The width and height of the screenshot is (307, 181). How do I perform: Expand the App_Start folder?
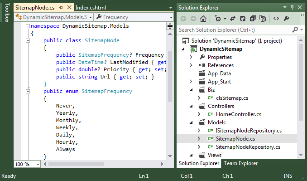tap(191, 82)
